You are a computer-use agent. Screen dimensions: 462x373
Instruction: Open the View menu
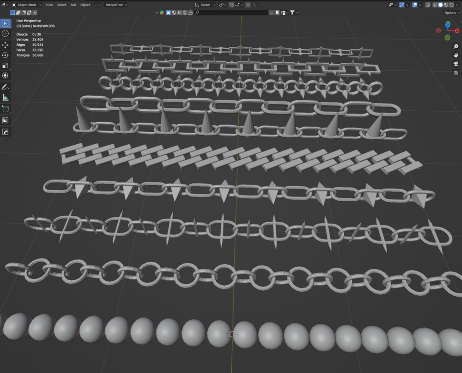[49, 5]
